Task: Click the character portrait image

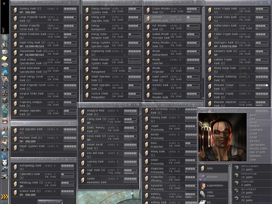Action: pyautogui.click(x=222, y=137)
